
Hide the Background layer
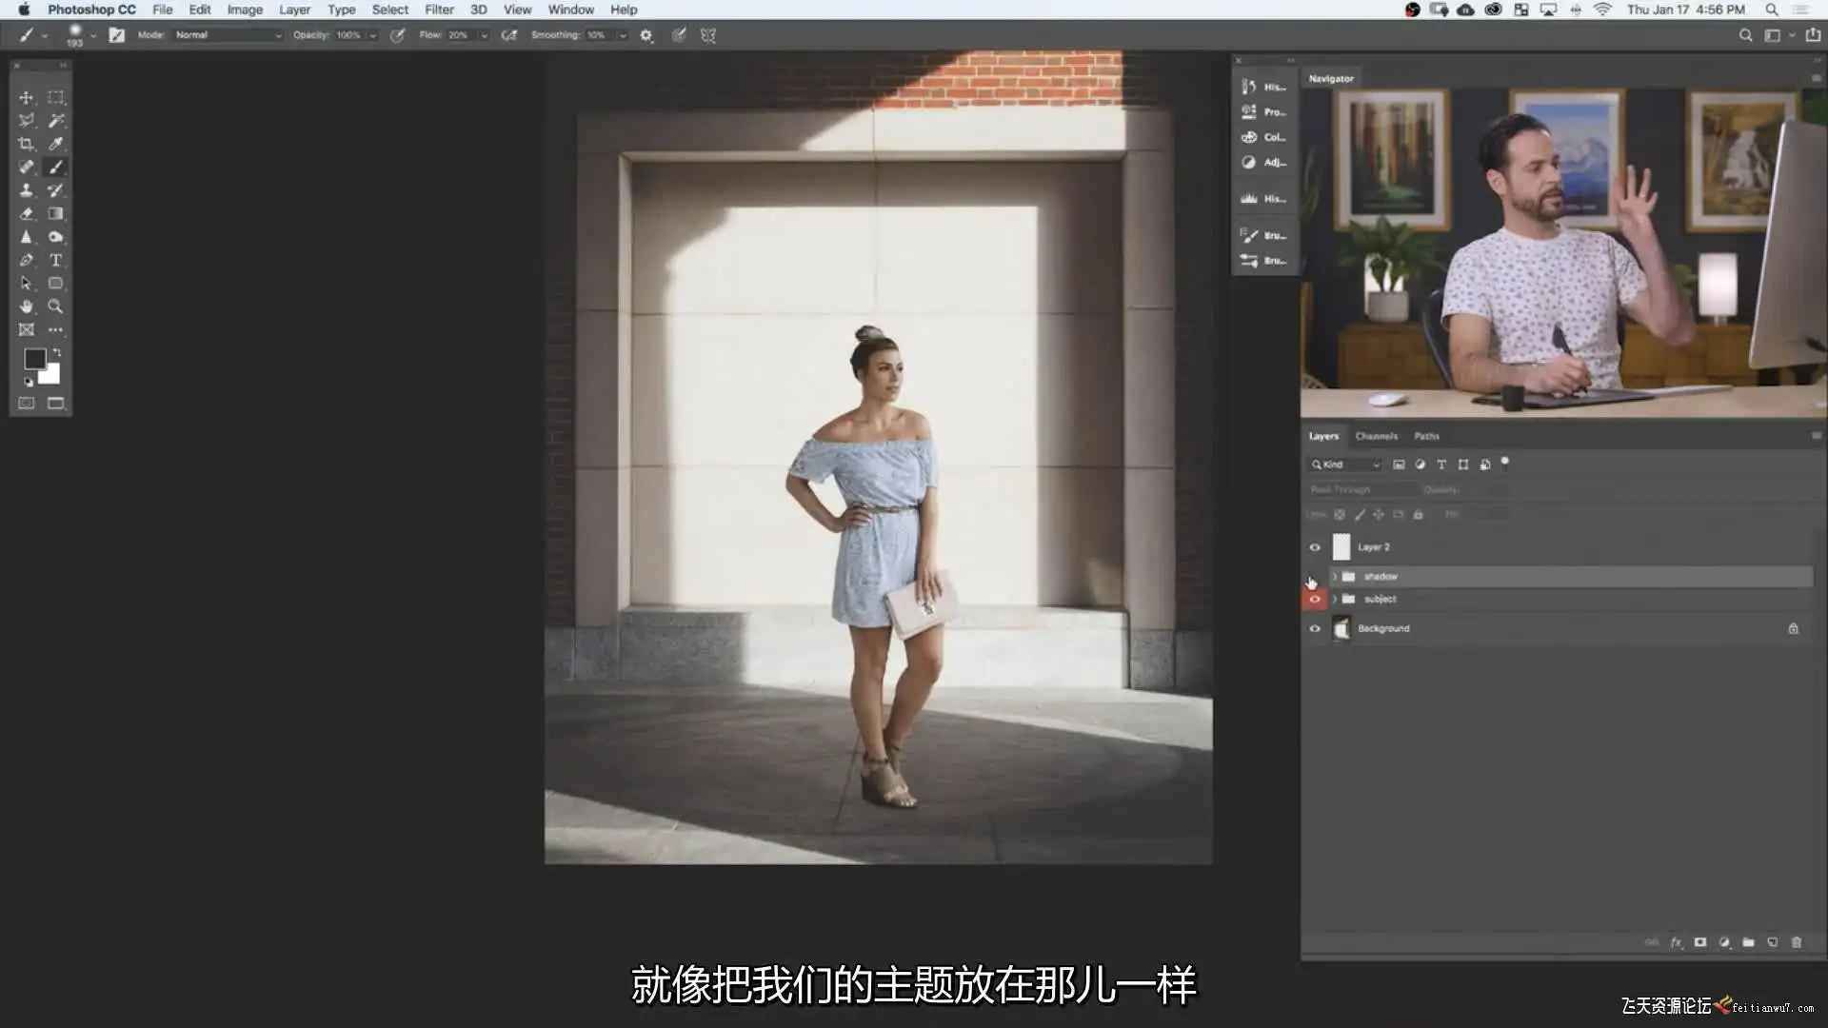(x=1315, y=629)
